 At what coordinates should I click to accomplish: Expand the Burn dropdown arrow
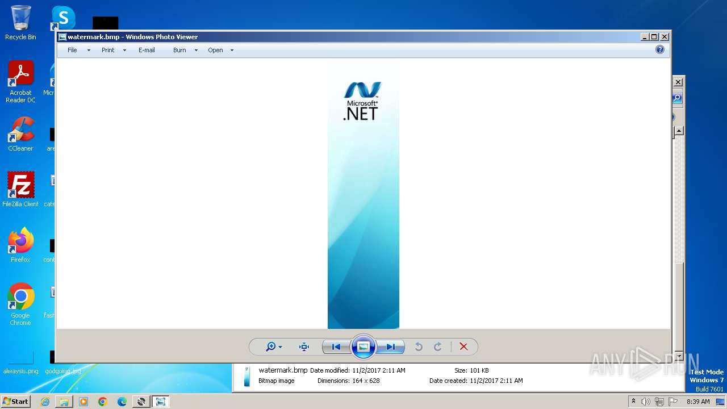tap(196, 51)
